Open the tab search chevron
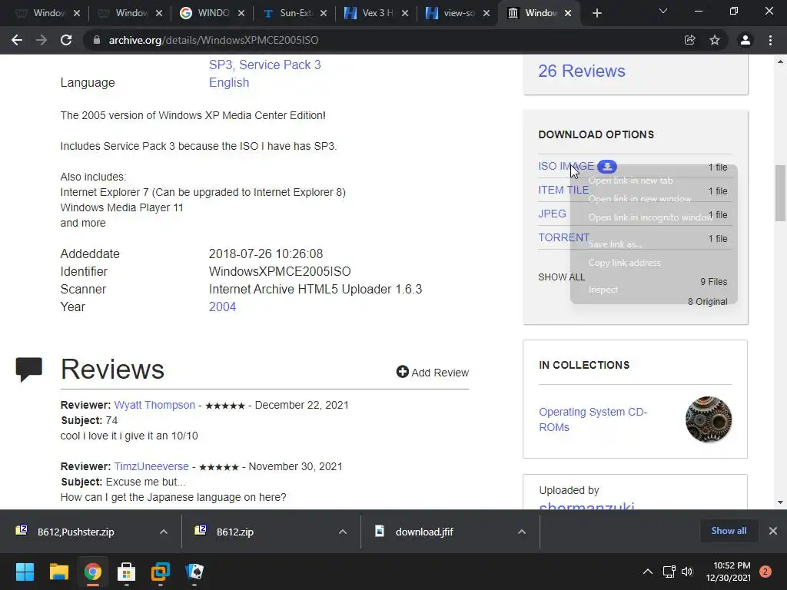This screenshot has width=787, height=590. (663, 11)
